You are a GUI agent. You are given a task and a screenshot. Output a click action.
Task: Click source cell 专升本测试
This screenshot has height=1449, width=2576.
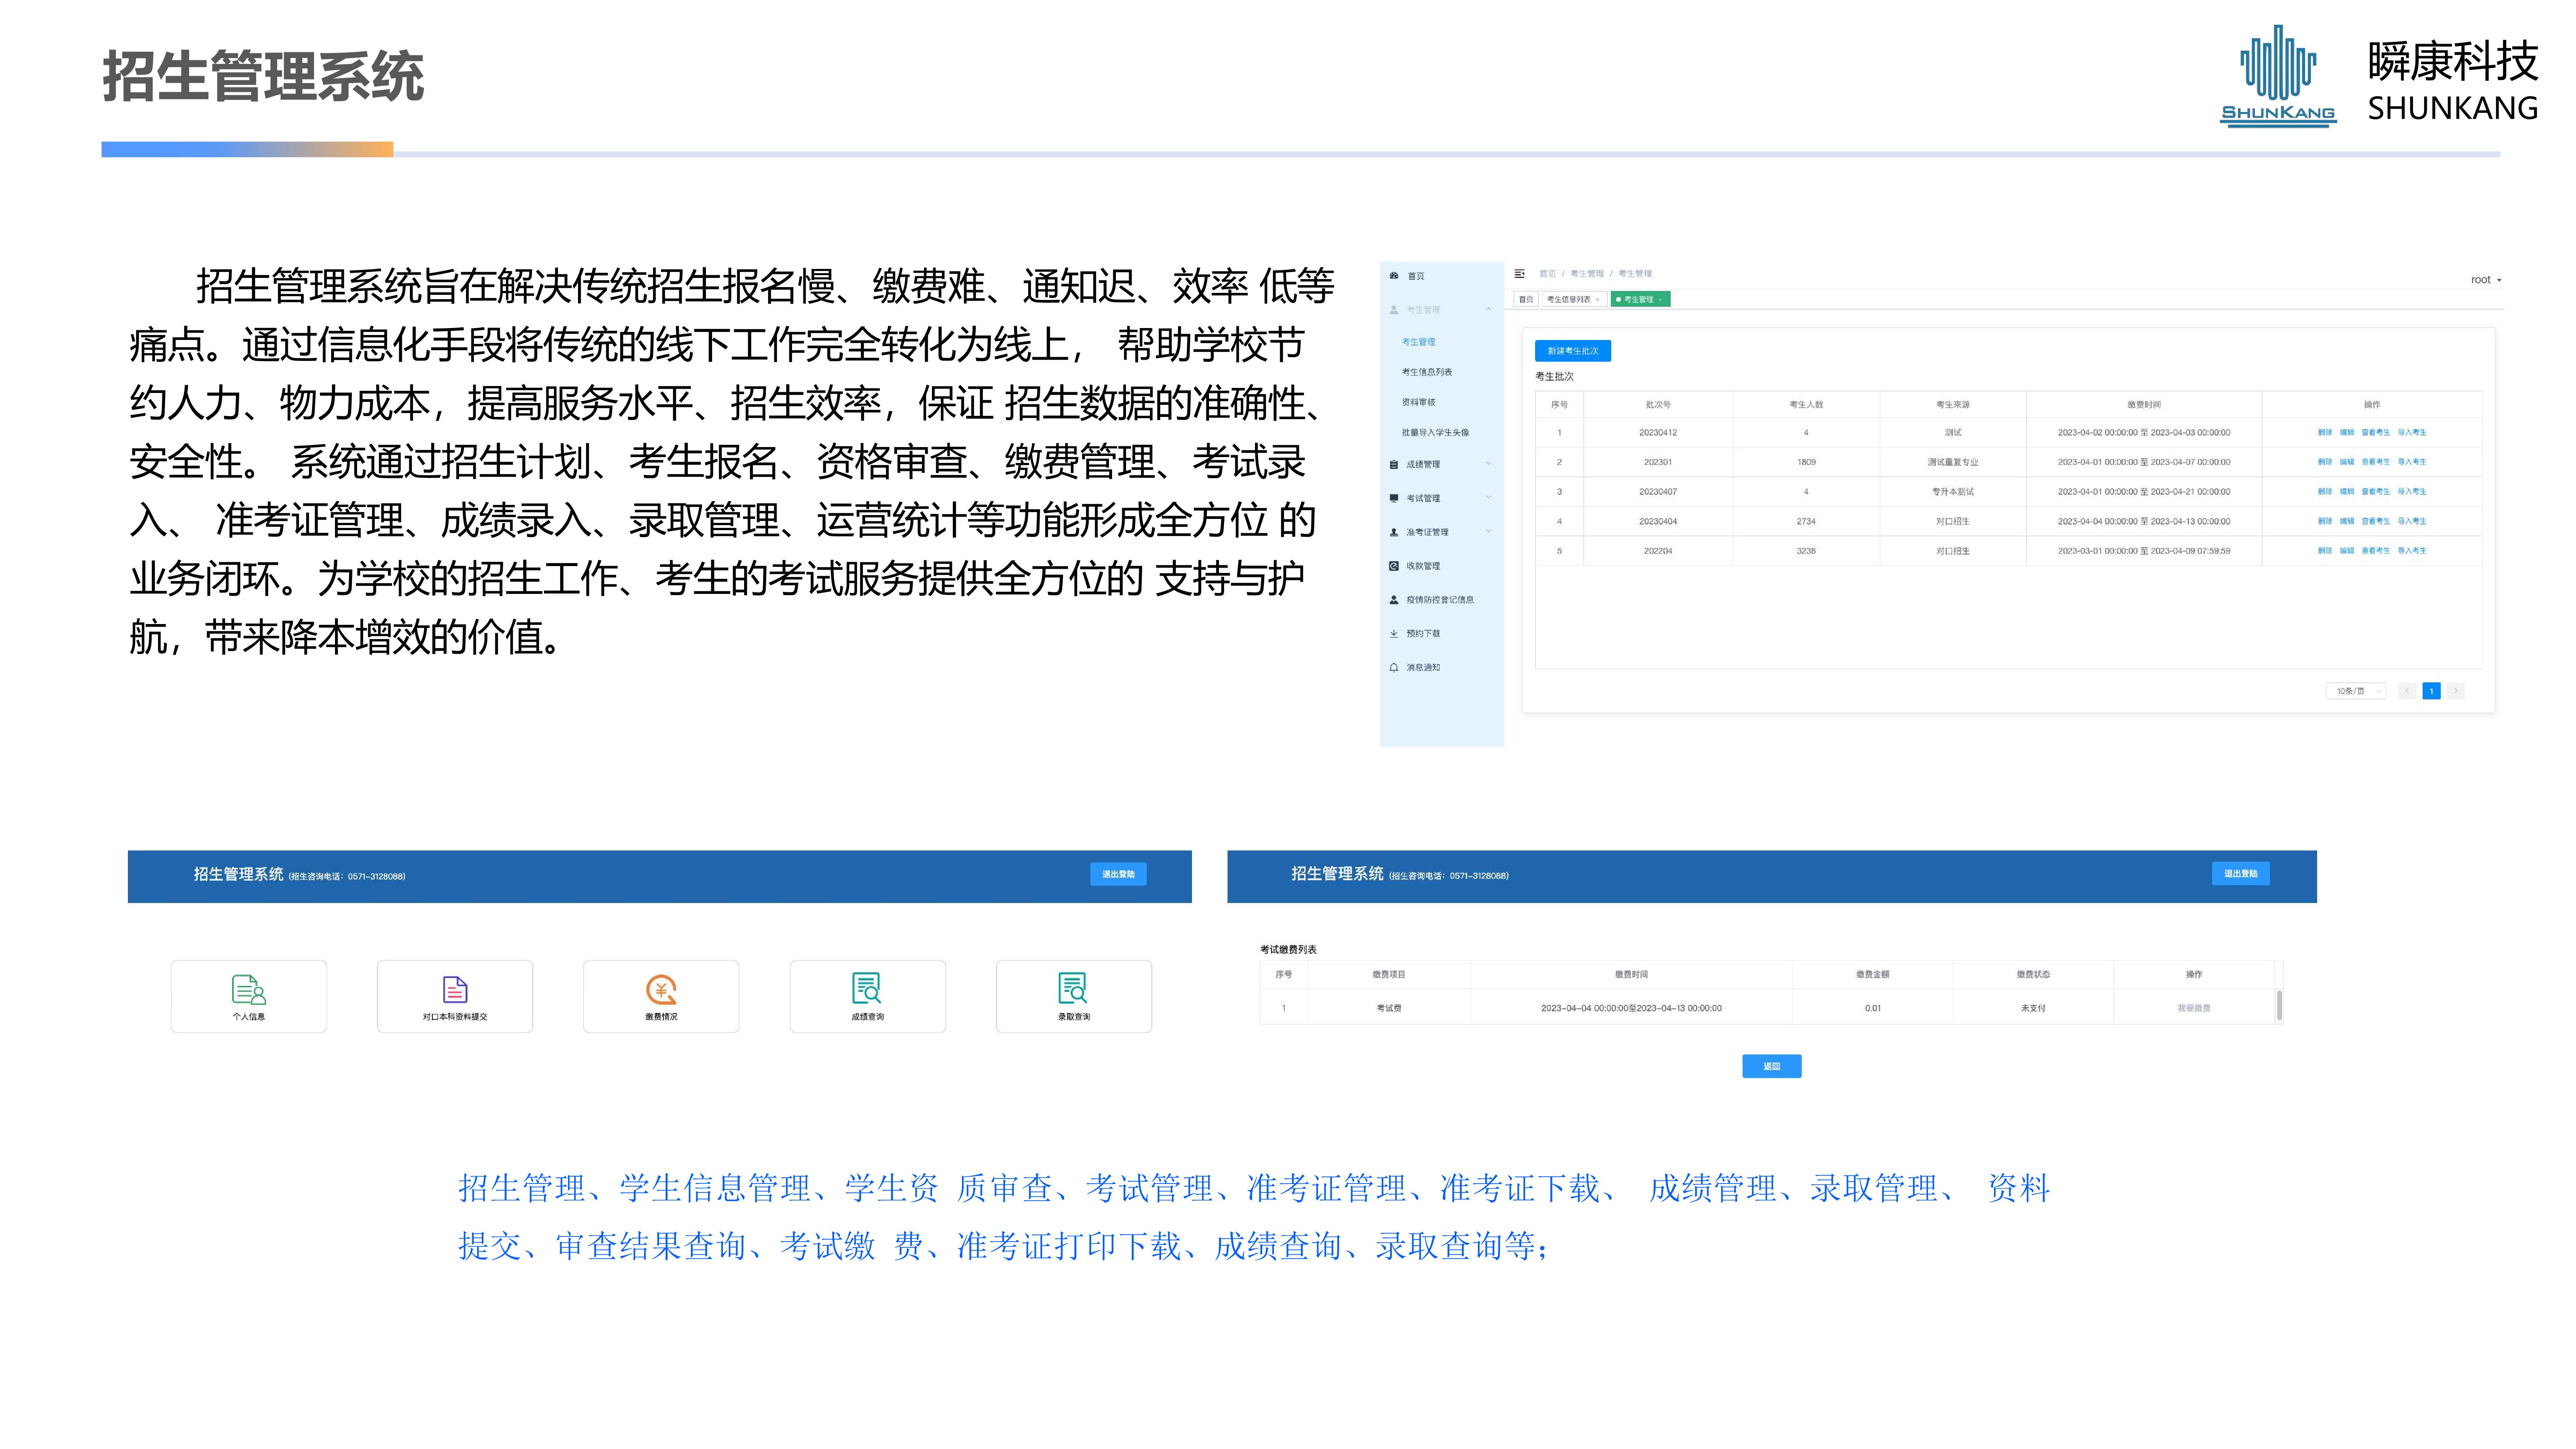coord(1953,492)
